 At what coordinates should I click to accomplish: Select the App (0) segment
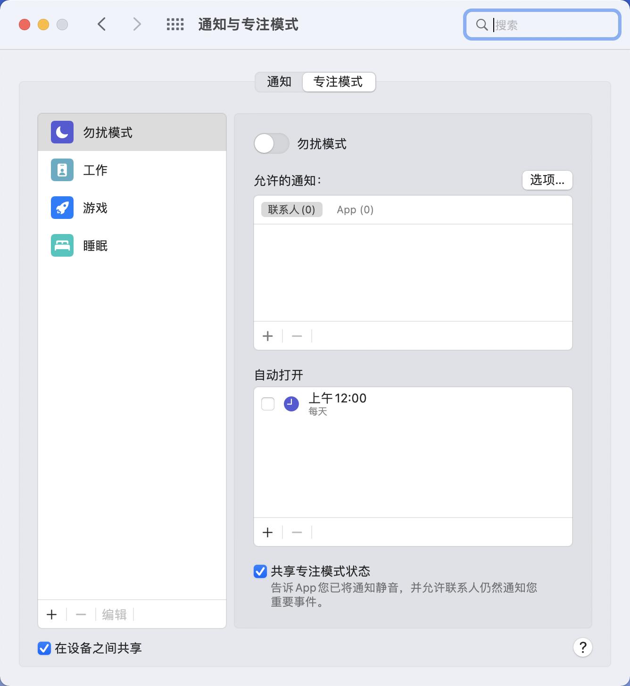point(355,209)
